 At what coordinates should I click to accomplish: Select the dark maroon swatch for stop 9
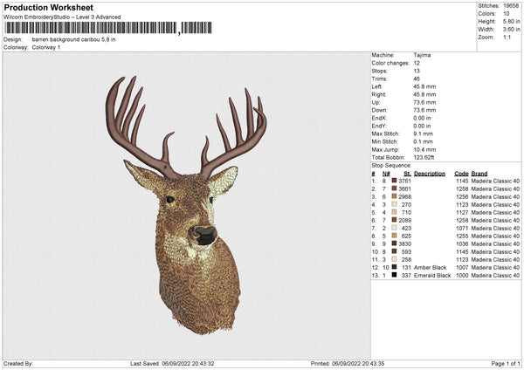395,243
